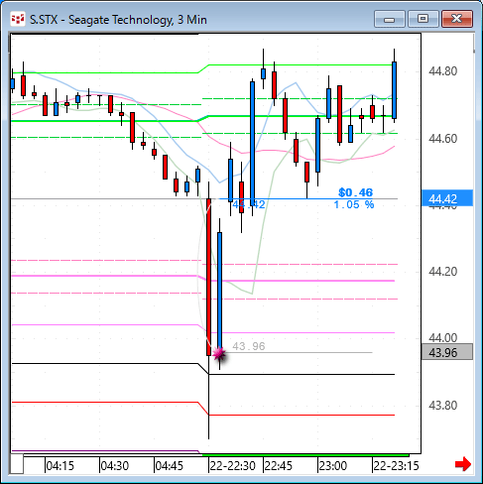The width and height of the screenshot is (483, 484).
Task: Click the 04:30 time axis label
Action: [x=114, y=466]
